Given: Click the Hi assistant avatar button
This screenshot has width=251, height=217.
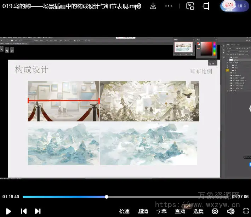Looking at the screenshot, I should coord(235,6).
